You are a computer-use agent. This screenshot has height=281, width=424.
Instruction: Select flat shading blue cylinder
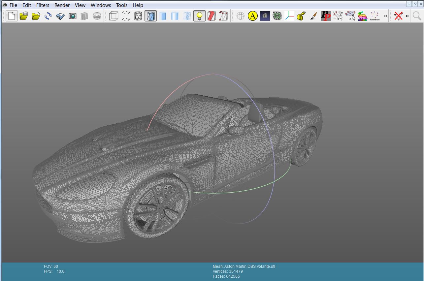point(163,16)
